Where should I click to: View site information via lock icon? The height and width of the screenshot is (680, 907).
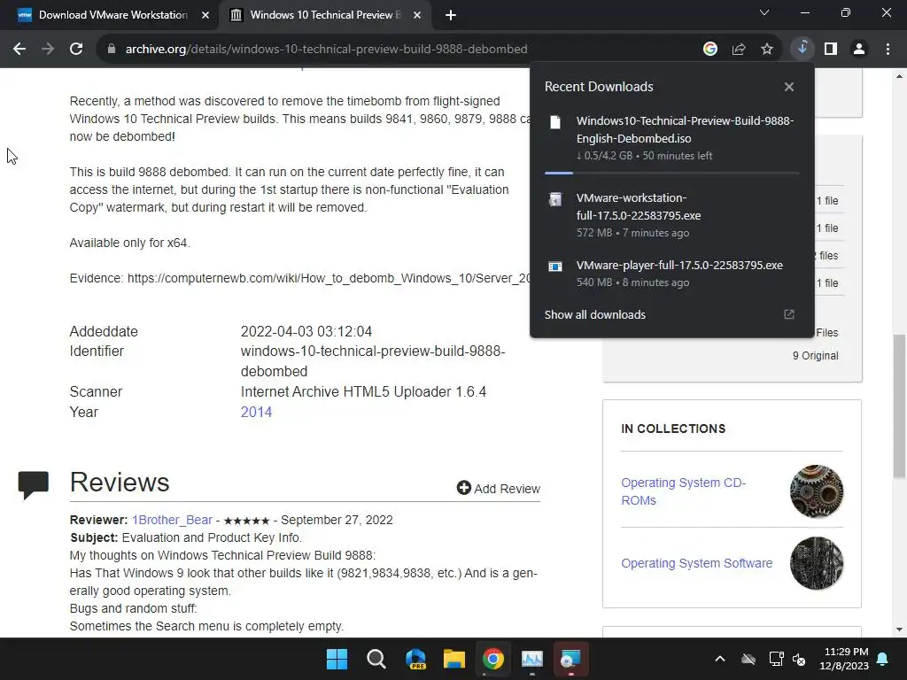(x=112, y=50)
